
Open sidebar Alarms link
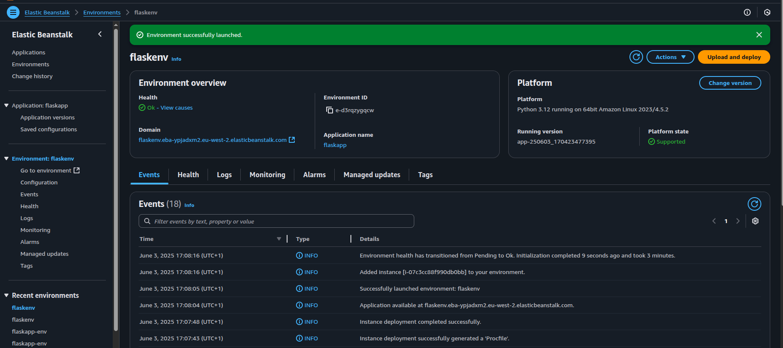pos(30,242)
